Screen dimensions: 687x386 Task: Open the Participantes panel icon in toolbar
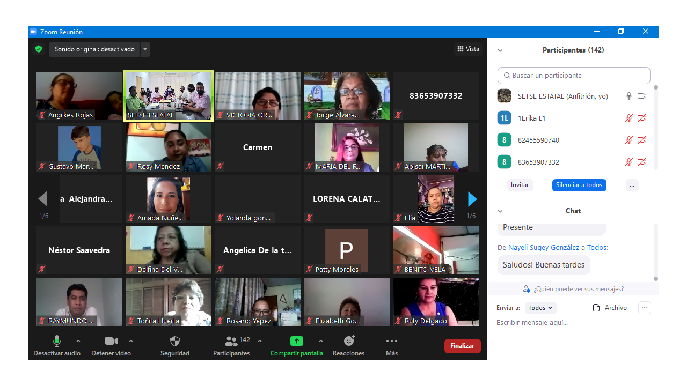coord(231,346)
